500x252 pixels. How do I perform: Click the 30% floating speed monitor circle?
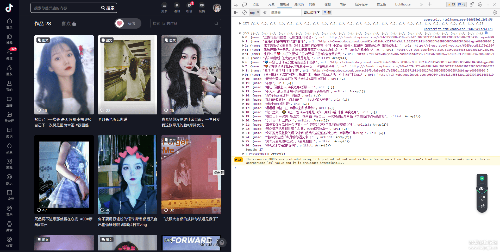pyautogui.click(x=482, y=188)
